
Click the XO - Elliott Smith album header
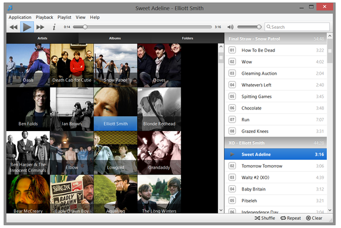[x=276, y=143]
